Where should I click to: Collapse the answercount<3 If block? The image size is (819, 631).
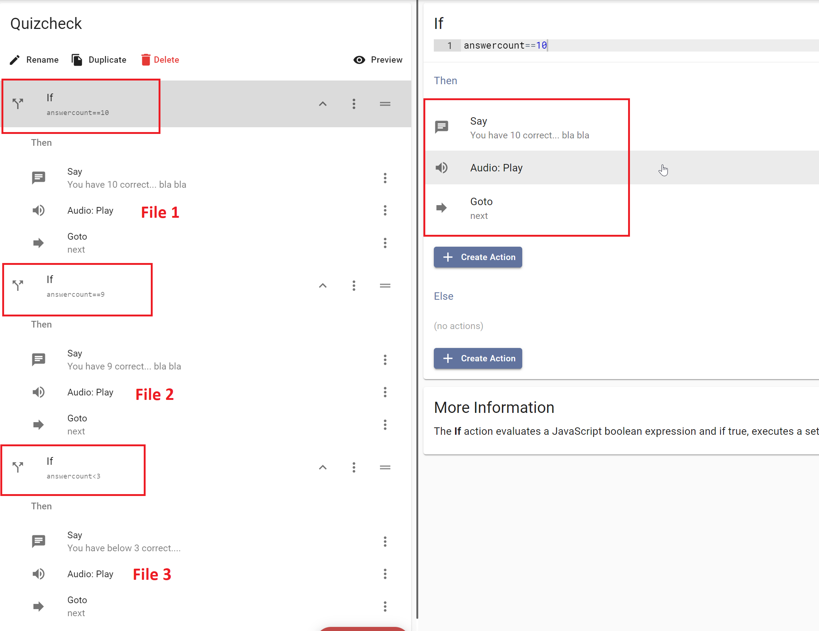click(322, 467)
